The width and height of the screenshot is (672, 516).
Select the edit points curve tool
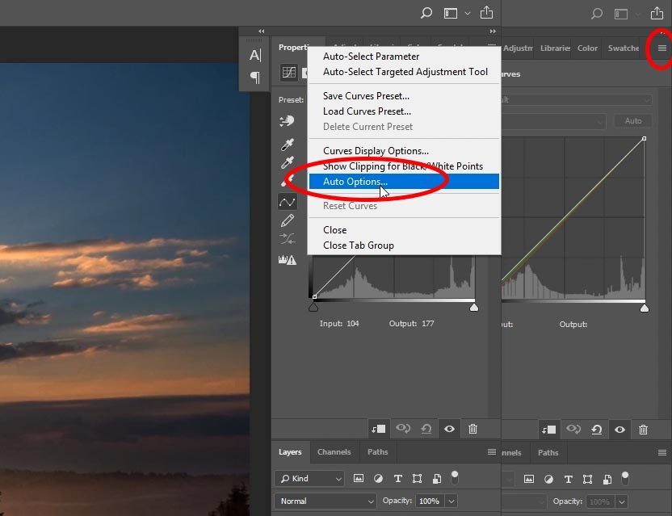tap(288, 202)
